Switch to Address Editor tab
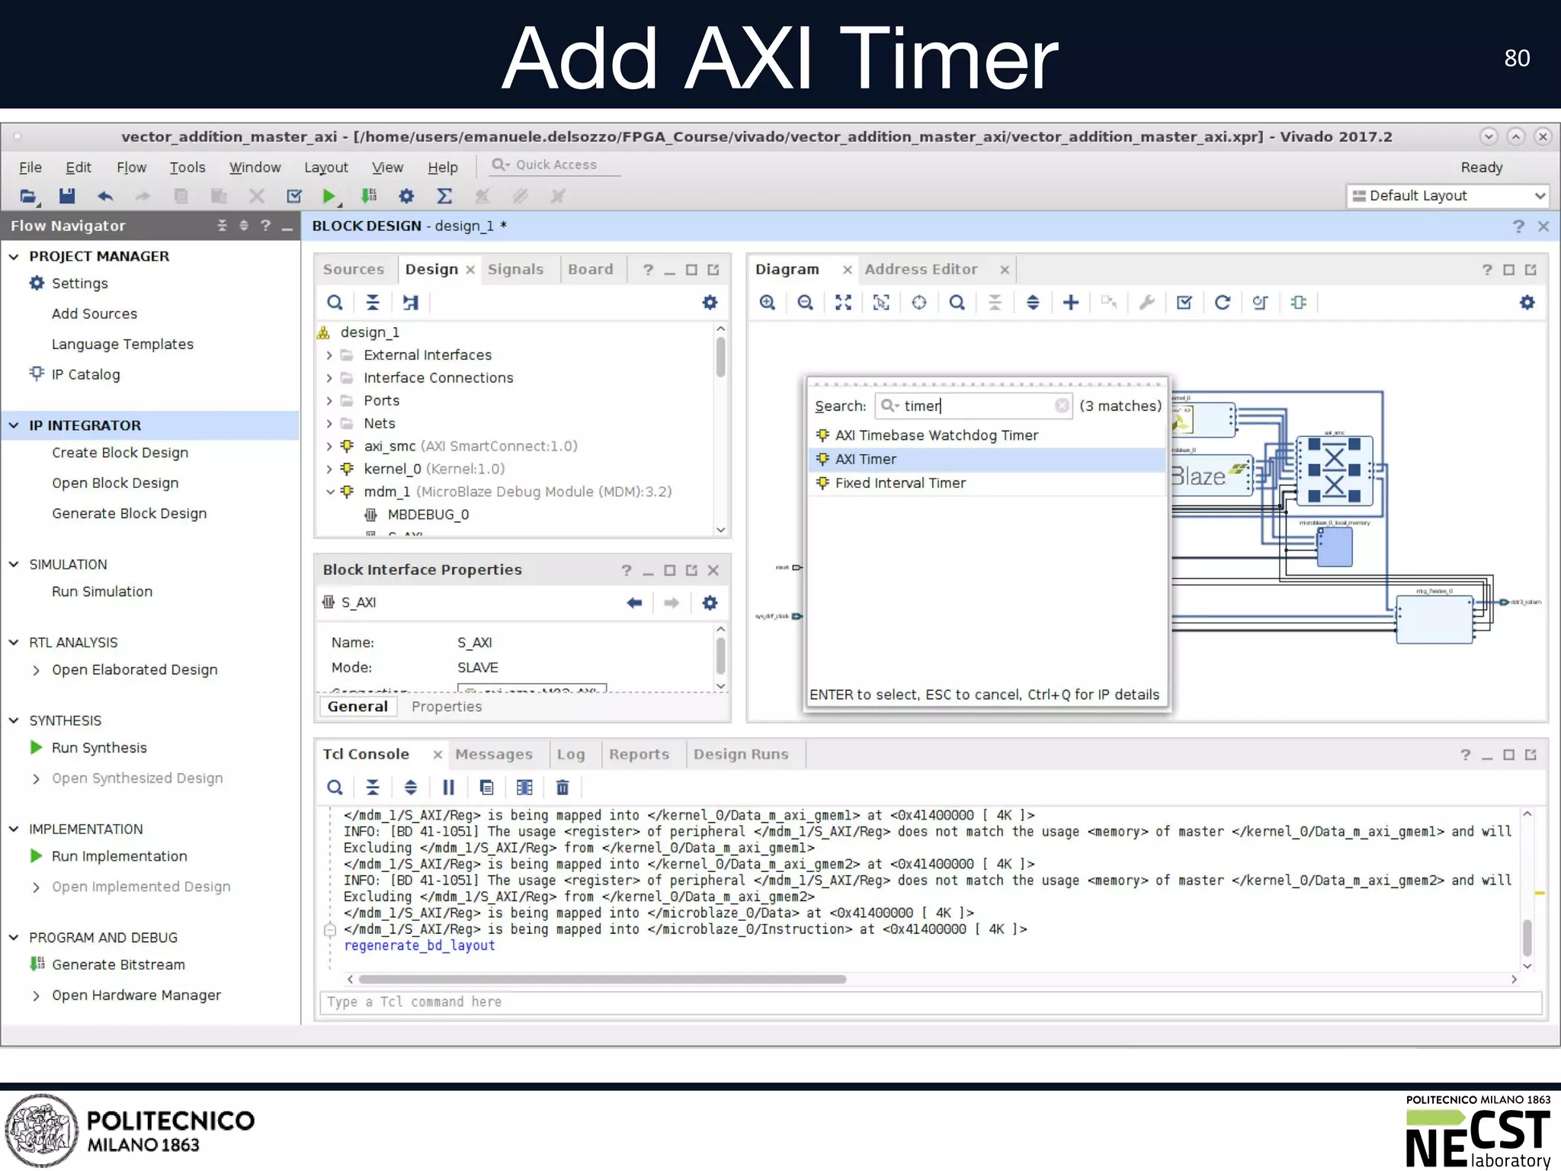Screen dimensions: 1561x1171 coord(921,269)
